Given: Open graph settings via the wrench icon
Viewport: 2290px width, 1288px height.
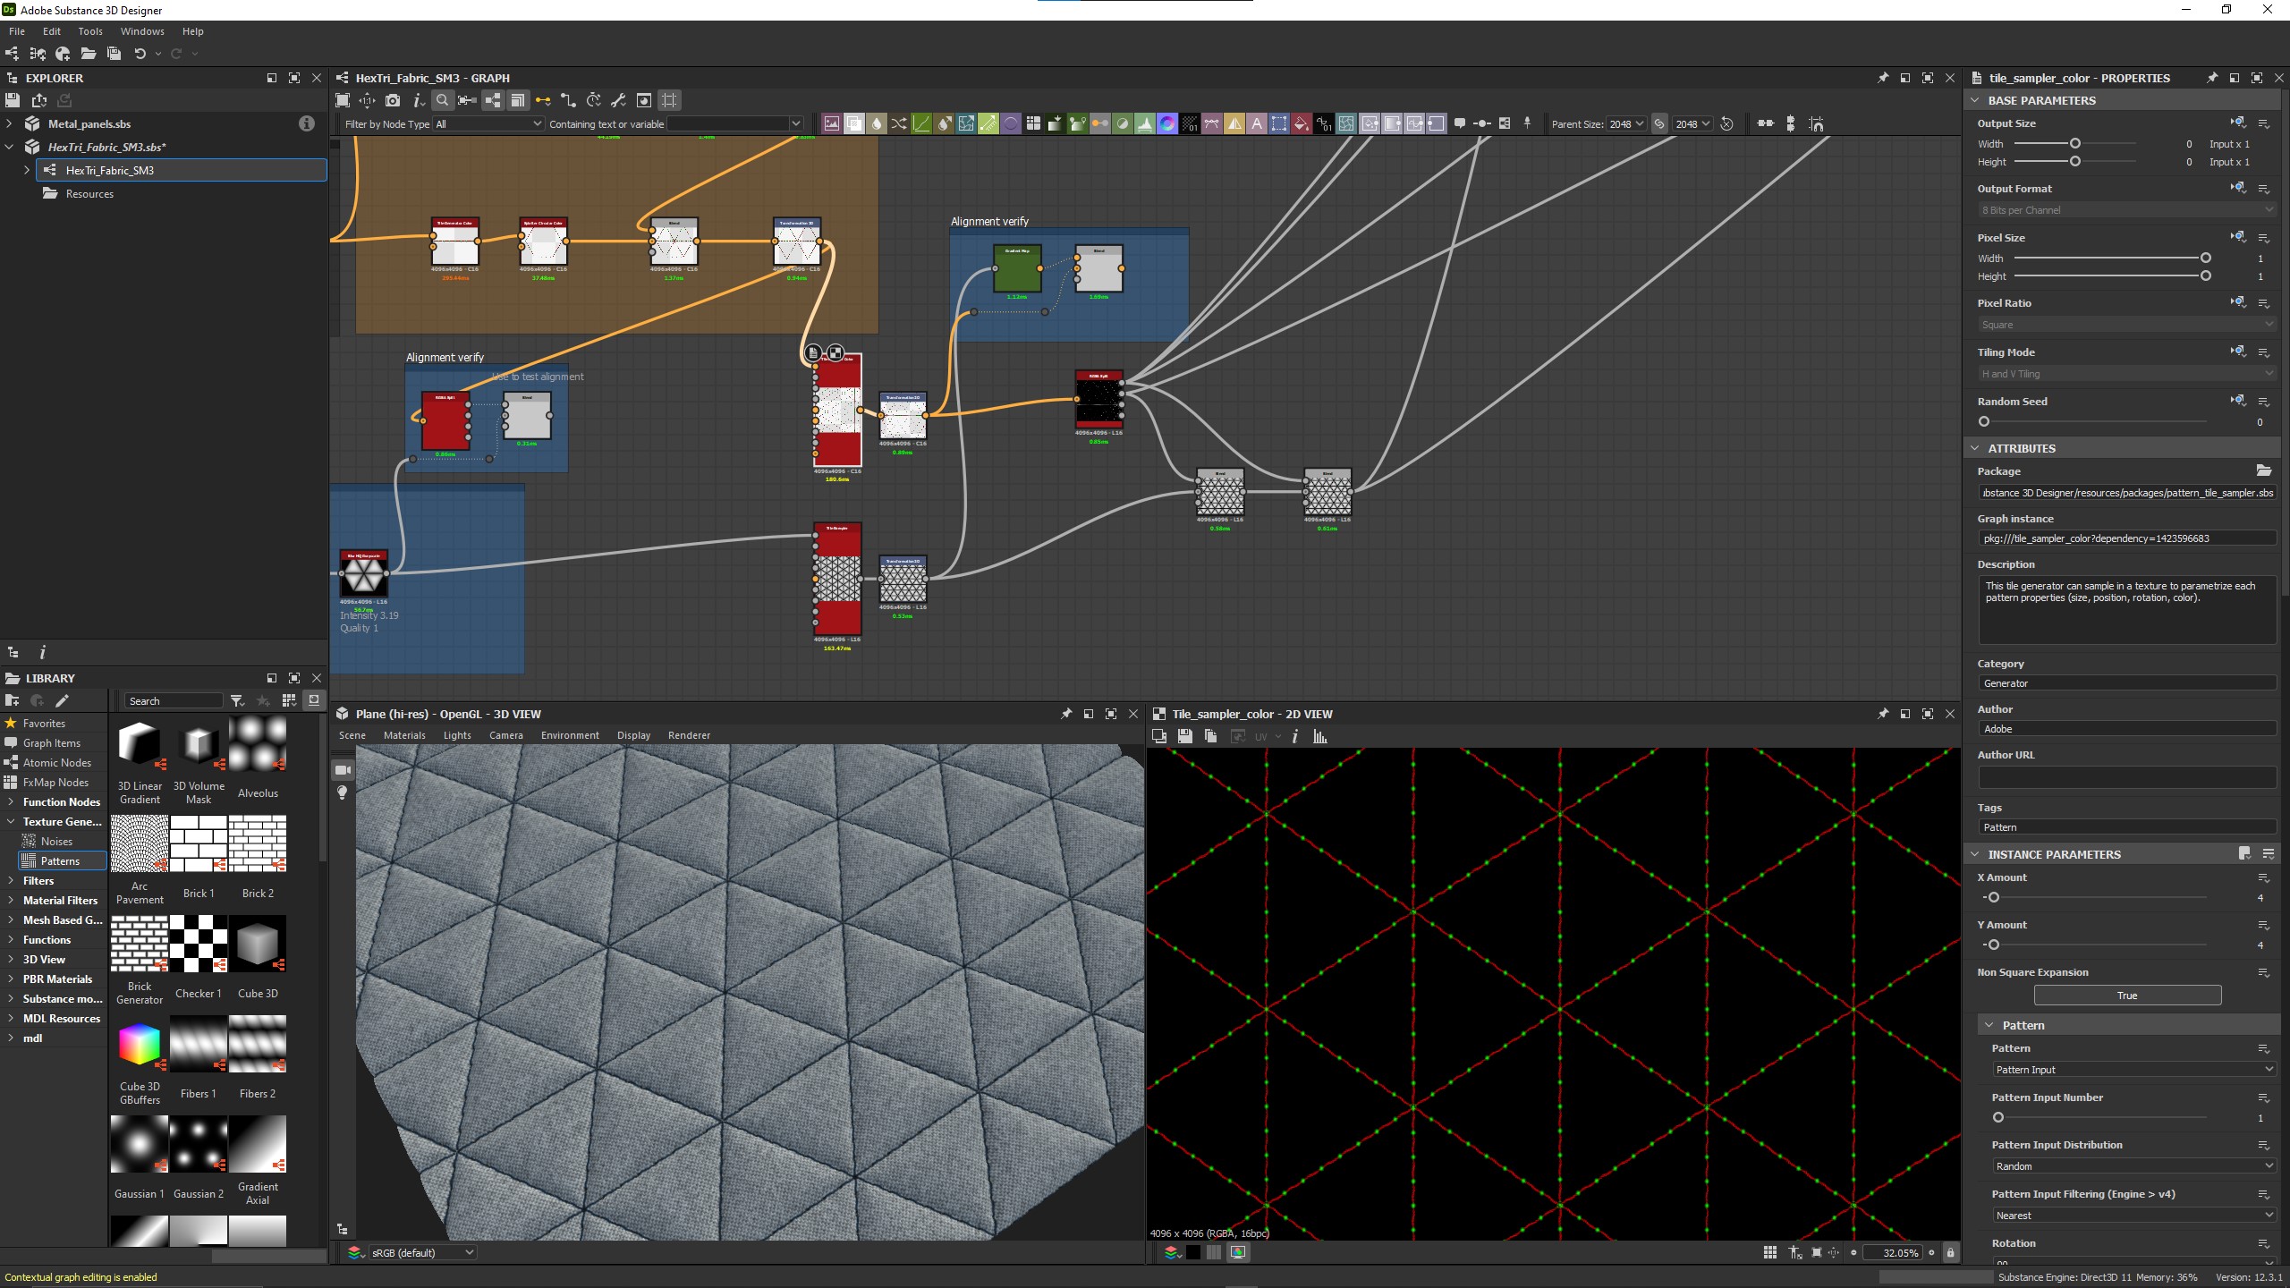Looking at the screenshot, I should [619, 100].
